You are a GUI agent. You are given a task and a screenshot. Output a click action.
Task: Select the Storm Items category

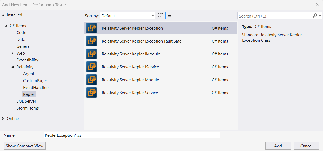28,108
